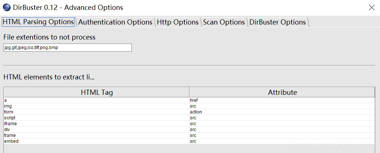Screen dimensions: 380x153
Task: Select the 'embed' tag row
Action: [x=96, y=141]
